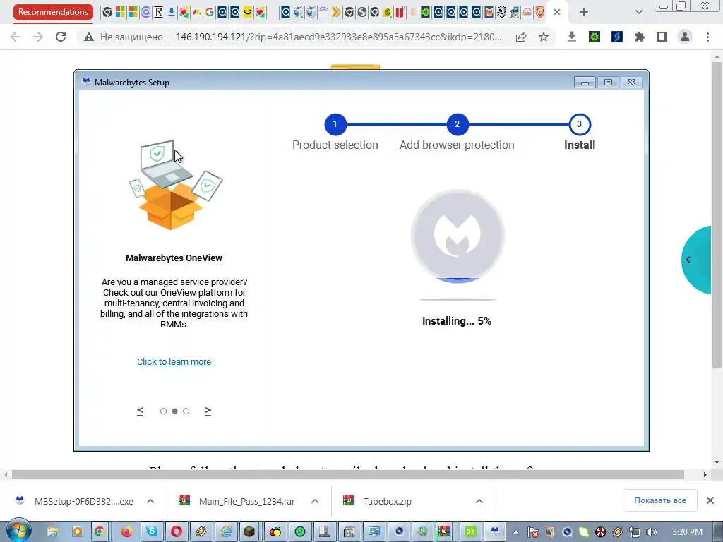Open Minecraft block taskbar icon

tap(249, 532)
